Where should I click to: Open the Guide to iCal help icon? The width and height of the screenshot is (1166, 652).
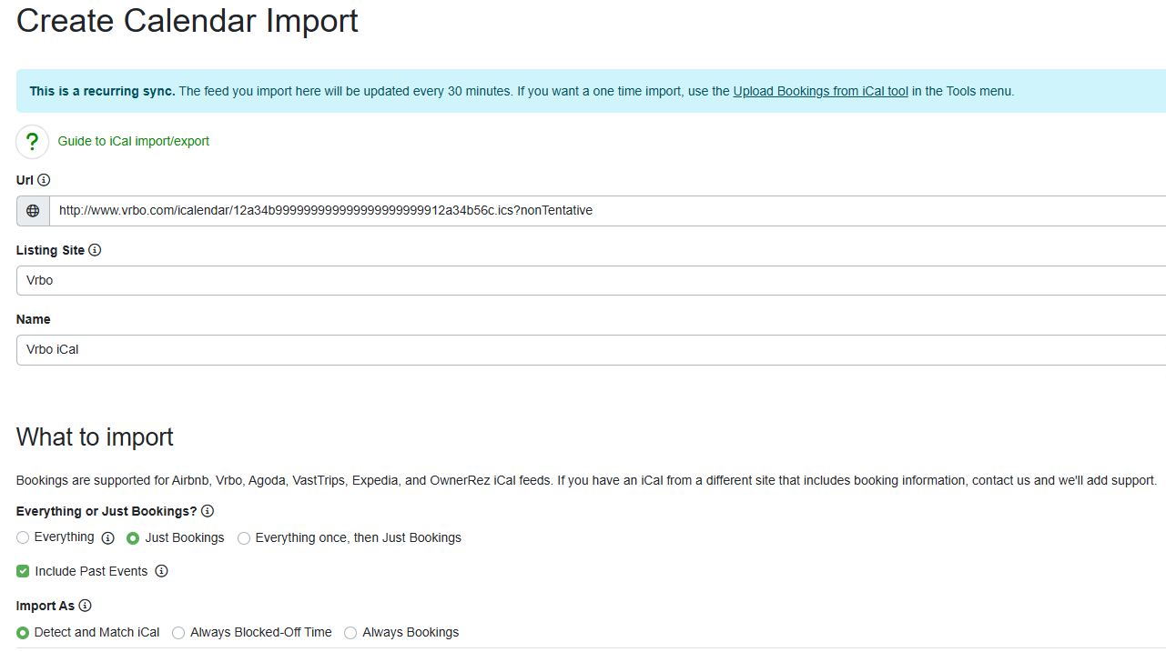pyautogui.click(x=32, y=141)
